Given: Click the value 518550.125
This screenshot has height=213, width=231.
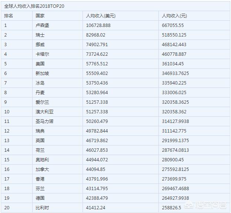Looking at the screenshot, I should [x=174, y=35].
